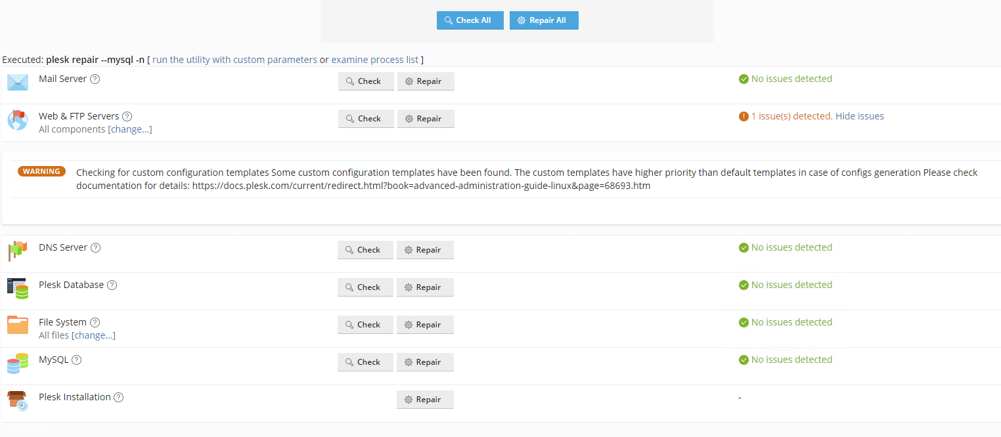Click the File System folder icon
Image resolution: width=1001 pixels, height=437 pixels.
[x=18, y=325]
